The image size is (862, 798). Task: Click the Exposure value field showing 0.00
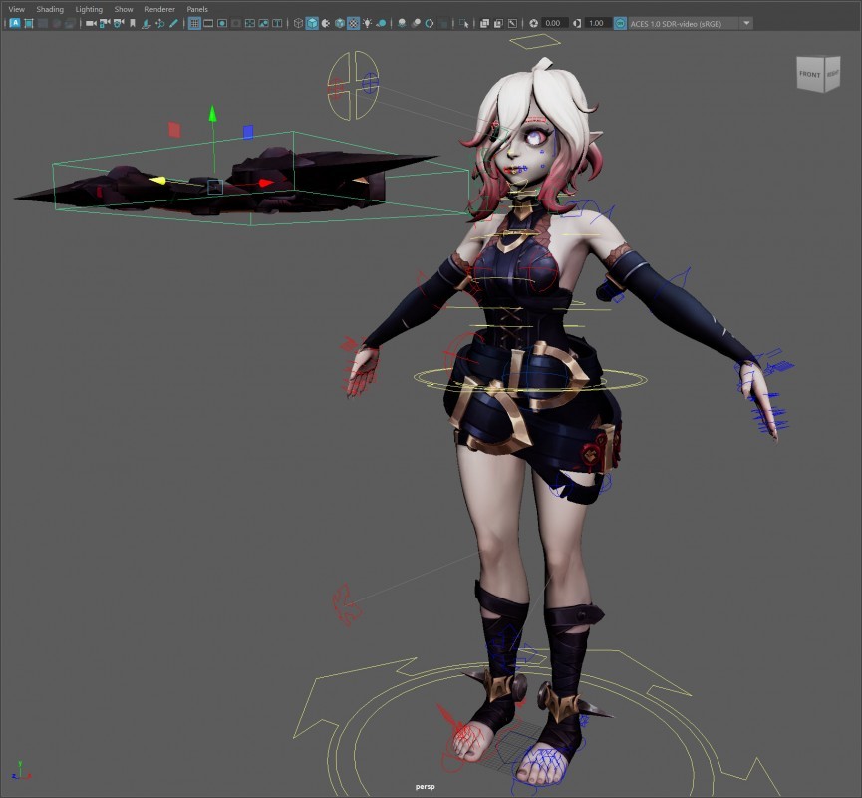[555, 23]
